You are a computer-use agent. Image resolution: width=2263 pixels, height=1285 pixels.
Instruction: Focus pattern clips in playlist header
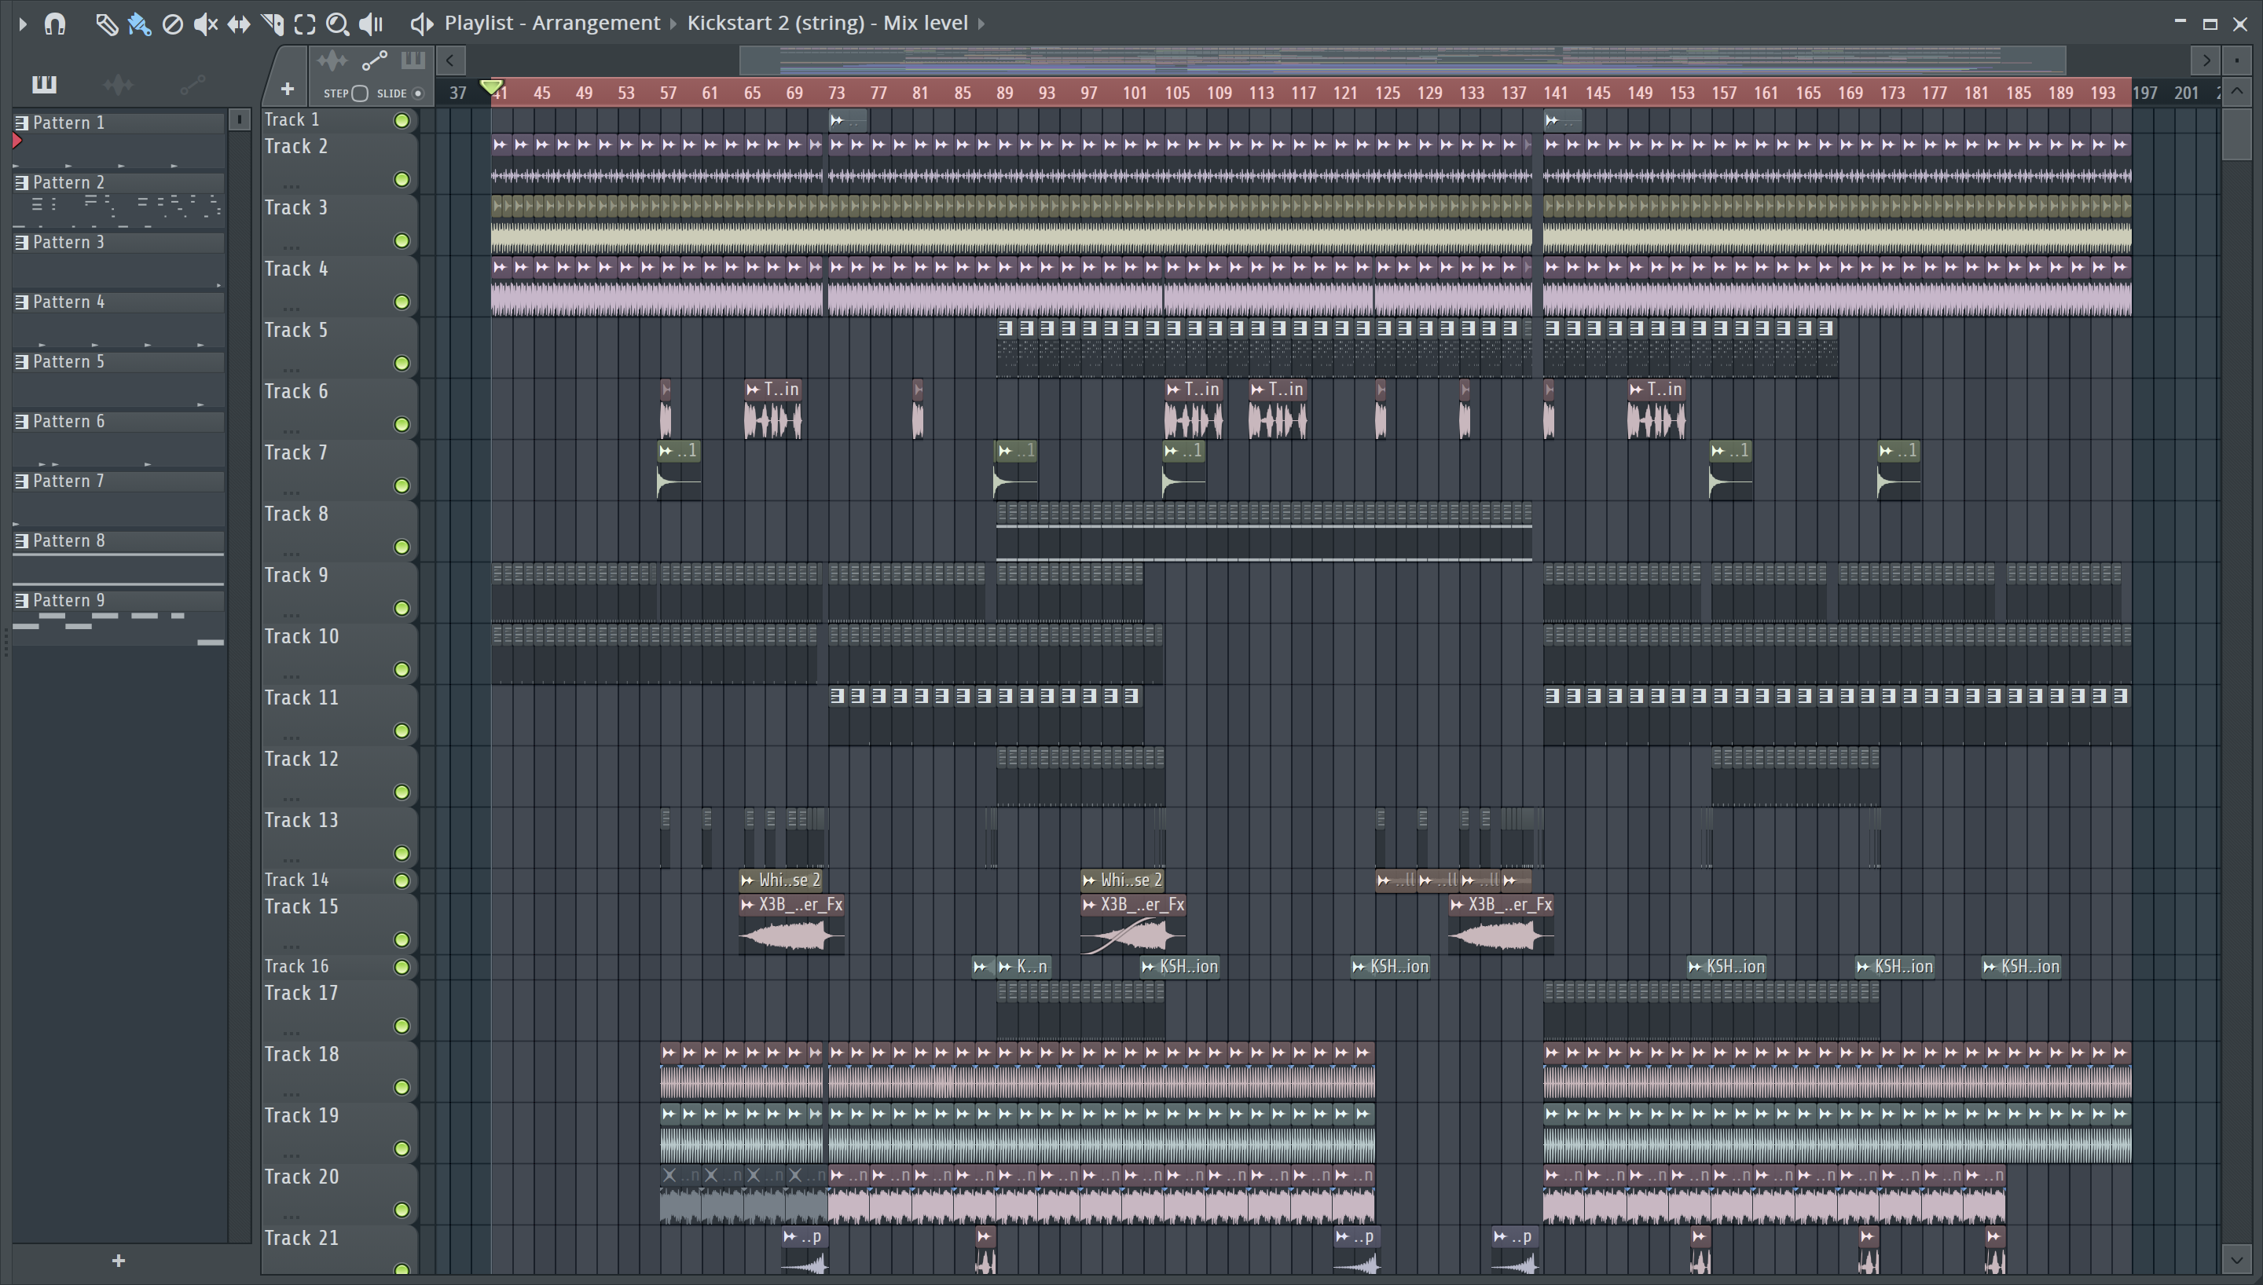click(413, 60)
